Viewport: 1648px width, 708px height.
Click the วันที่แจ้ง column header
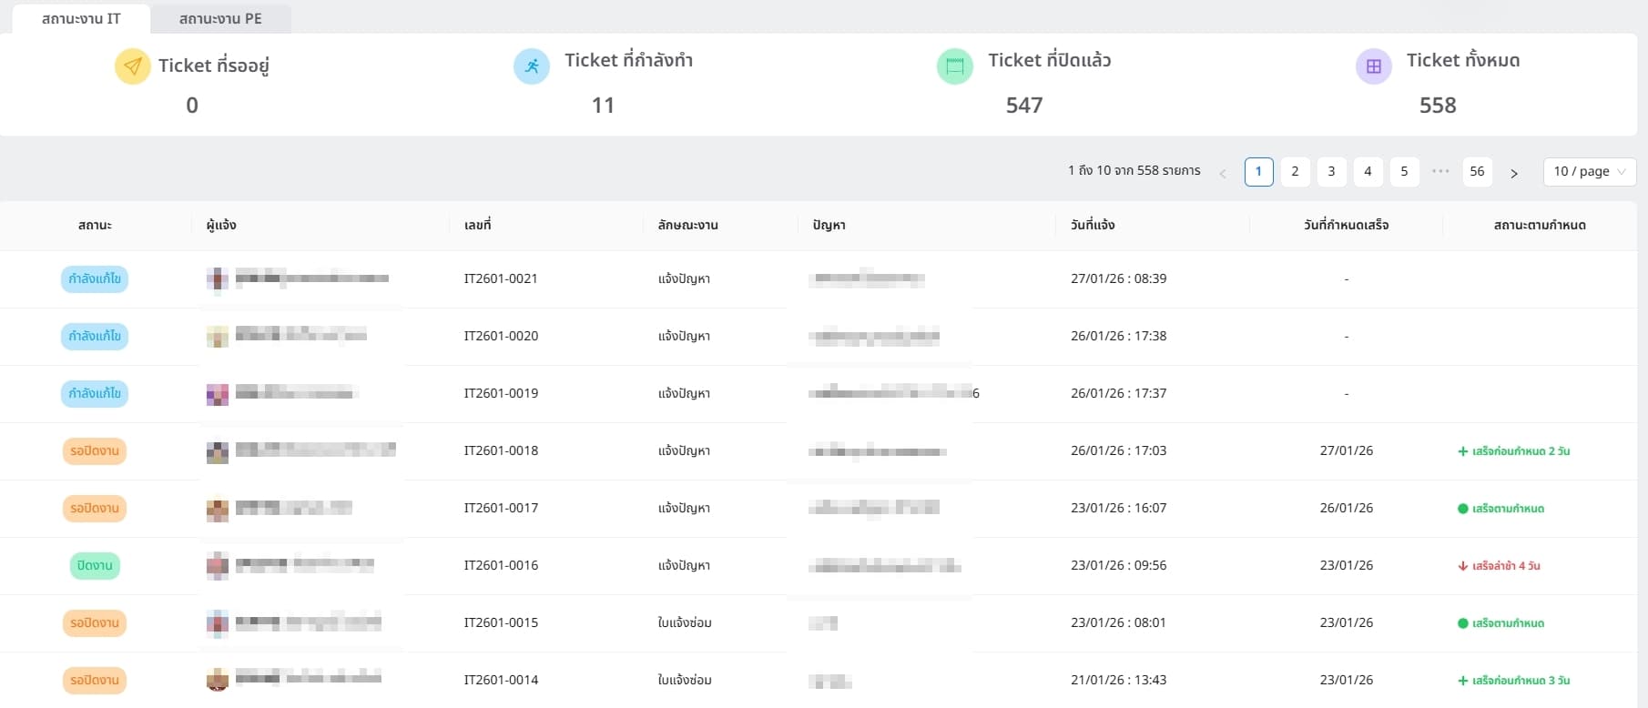pos(1093,225)
